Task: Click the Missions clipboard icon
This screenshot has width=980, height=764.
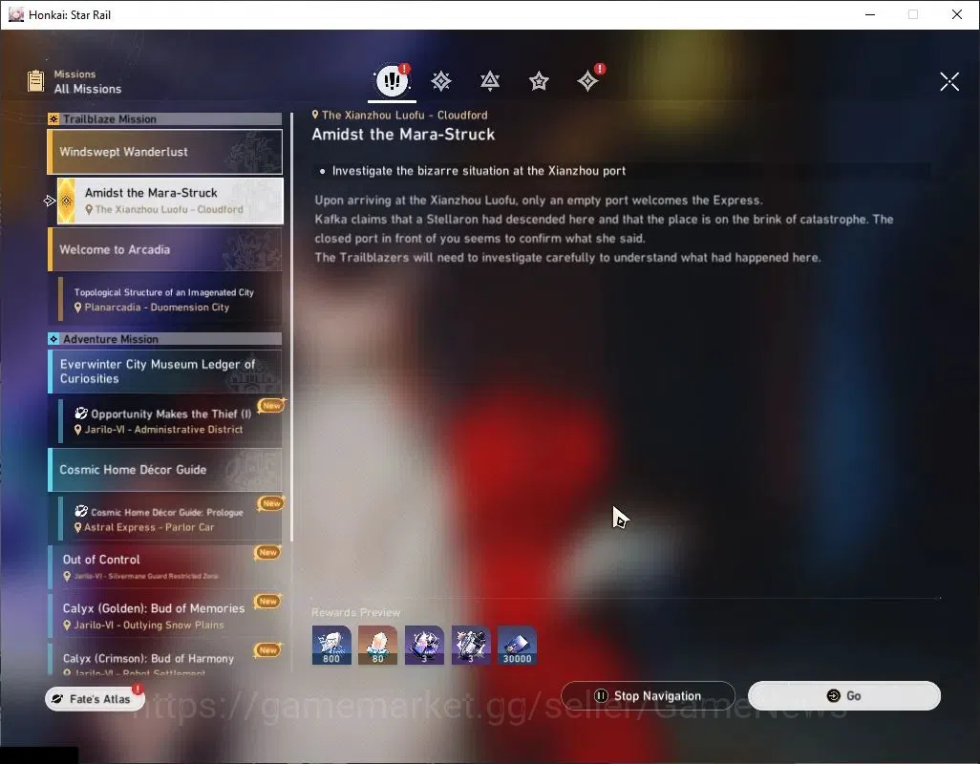Action: coord(36,81)
